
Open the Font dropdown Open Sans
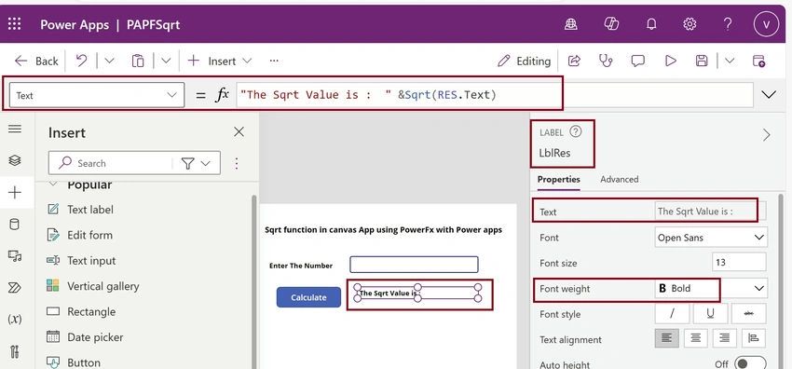pos(711,238)
